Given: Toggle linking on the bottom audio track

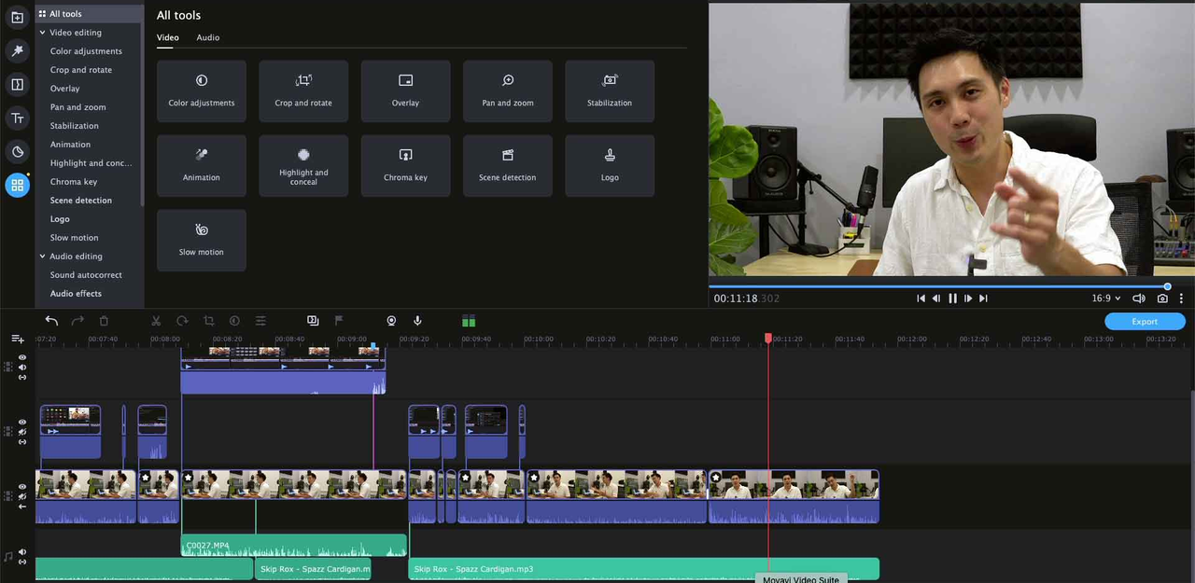Looking at the screenshot, I should point(21,563).
